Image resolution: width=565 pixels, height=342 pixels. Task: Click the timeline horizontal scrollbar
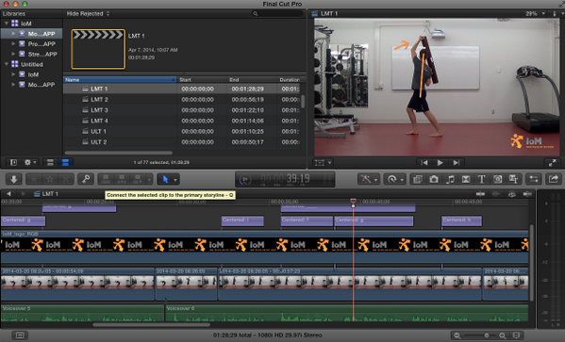(151, 324)
